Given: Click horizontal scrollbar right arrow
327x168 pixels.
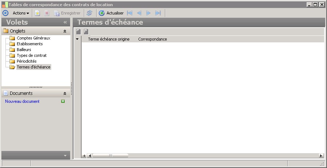Looking at the screenshot, I should tap(322, 156).
